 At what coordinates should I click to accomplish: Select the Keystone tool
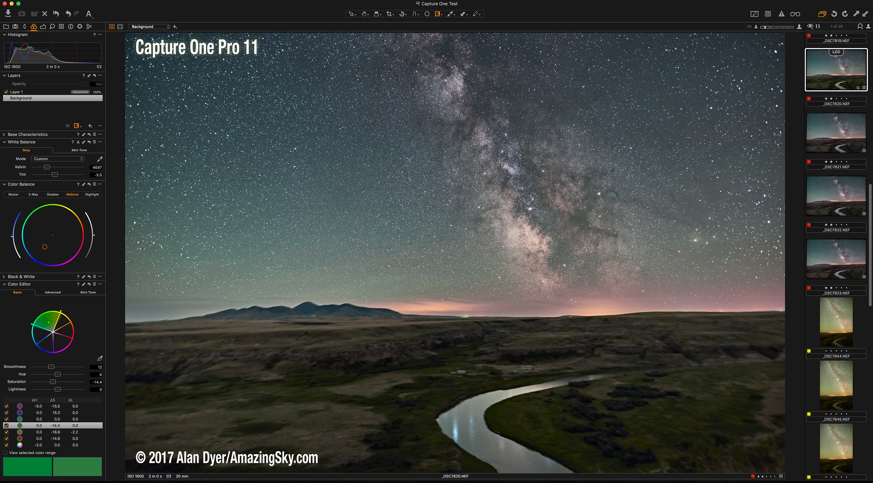click(x=415, y=14)
